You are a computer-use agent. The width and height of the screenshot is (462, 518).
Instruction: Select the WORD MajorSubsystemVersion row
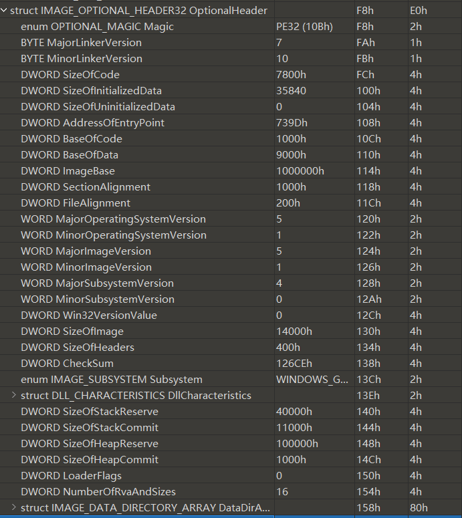pyautogui.click(x=97, y=283)
